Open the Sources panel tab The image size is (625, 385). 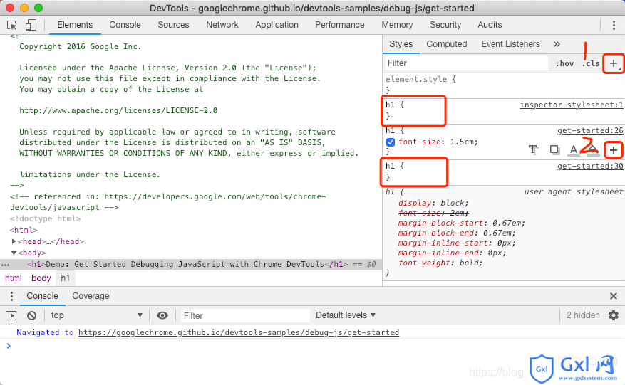pyautogui.click(x=173, y=25)
